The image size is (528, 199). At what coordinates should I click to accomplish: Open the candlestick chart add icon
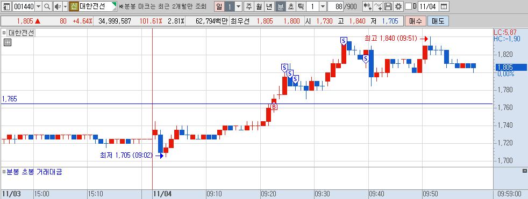coord(367,6)
